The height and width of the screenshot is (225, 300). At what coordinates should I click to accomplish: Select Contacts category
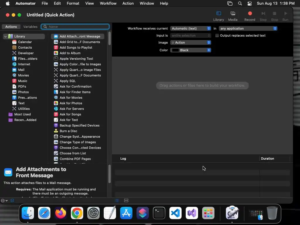[x=25, y=47]
